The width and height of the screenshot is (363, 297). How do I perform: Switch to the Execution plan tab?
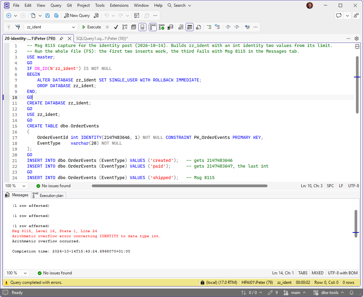[49, 195]
